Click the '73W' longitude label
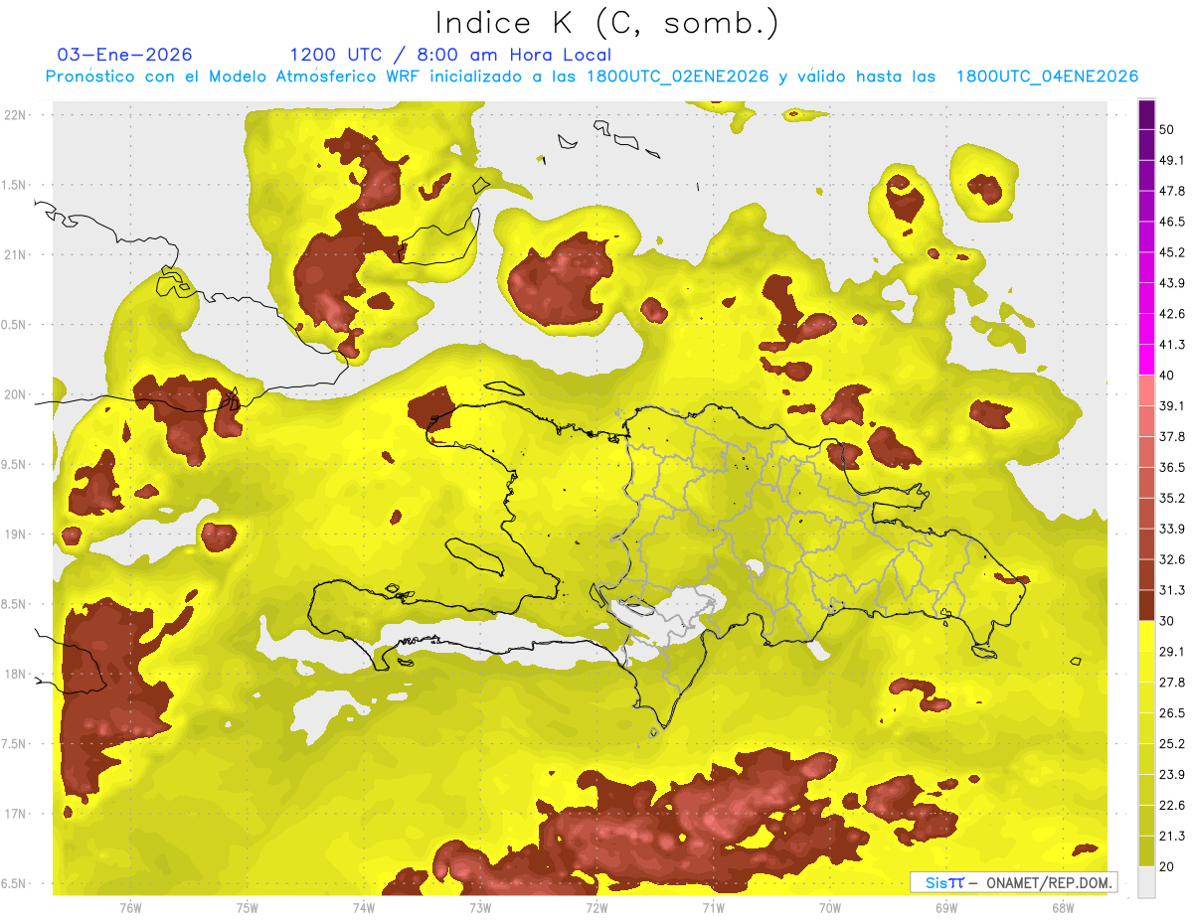Screen dimensions: 1193x921 coord(480,908)
